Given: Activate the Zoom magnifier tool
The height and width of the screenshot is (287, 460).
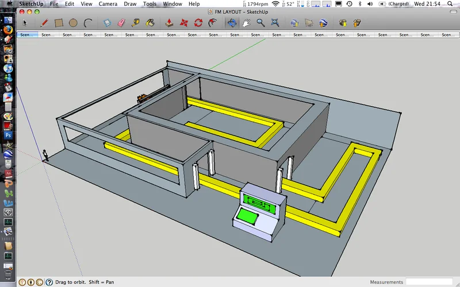Looking at the screenshot, I should (x=260, y=23).
